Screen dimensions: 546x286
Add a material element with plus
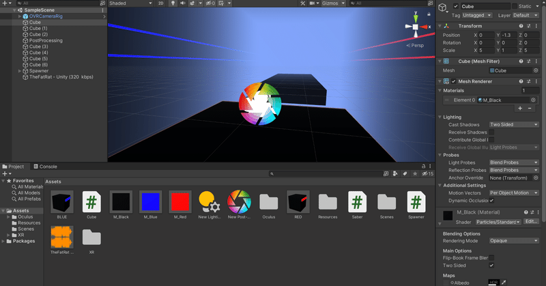520,109
